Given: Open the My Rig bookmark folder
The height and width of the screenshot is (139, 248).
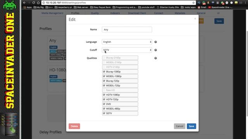Looking at the screenshot, I should (39, 7).
